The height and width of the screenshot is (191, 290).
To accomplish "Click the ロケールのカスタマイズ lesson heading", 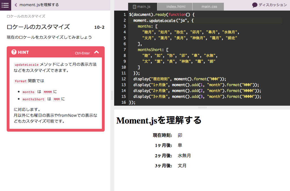I will pos(38,27).
